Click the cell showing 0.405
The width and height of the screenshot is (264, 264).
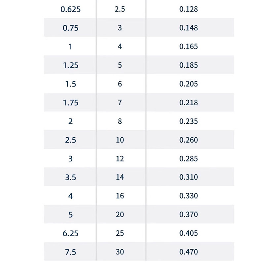pos(188,233)
